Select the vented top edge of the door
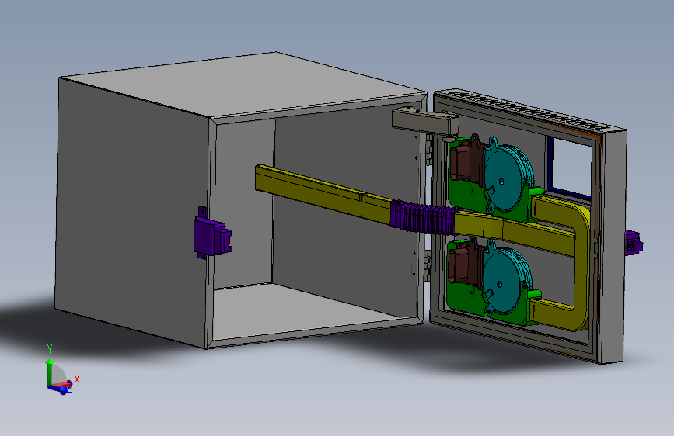Viewport: 674px width, 436px height. [529, 110]
